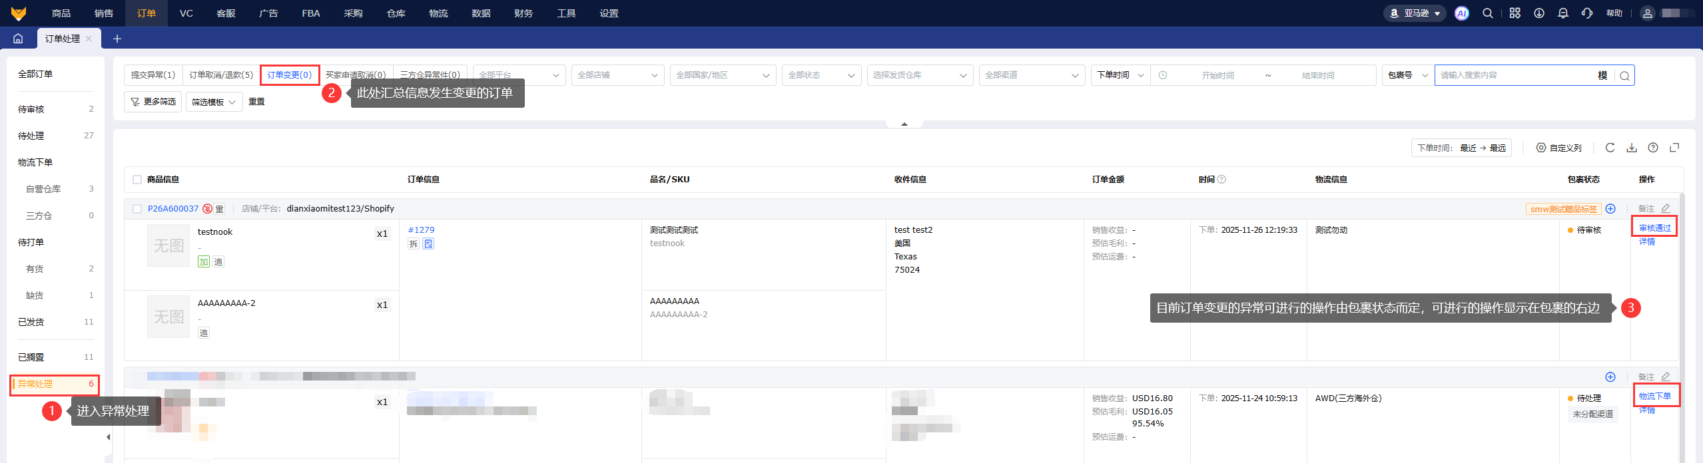Open the 全部状态 dropdown
1703x463 pixels.
click(x=821, y=75)
